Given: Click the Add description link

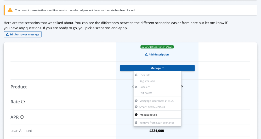Looking at the screenshot, I should (x=157, y=54).
